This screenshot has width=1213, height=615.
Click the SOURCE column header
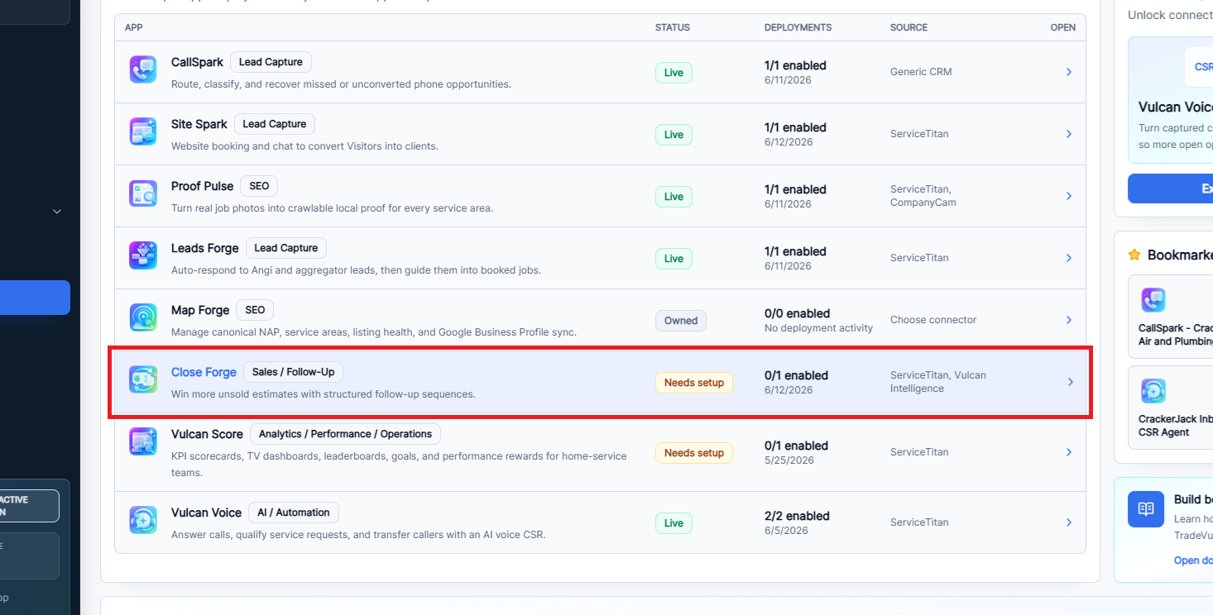tap(909, 27)
